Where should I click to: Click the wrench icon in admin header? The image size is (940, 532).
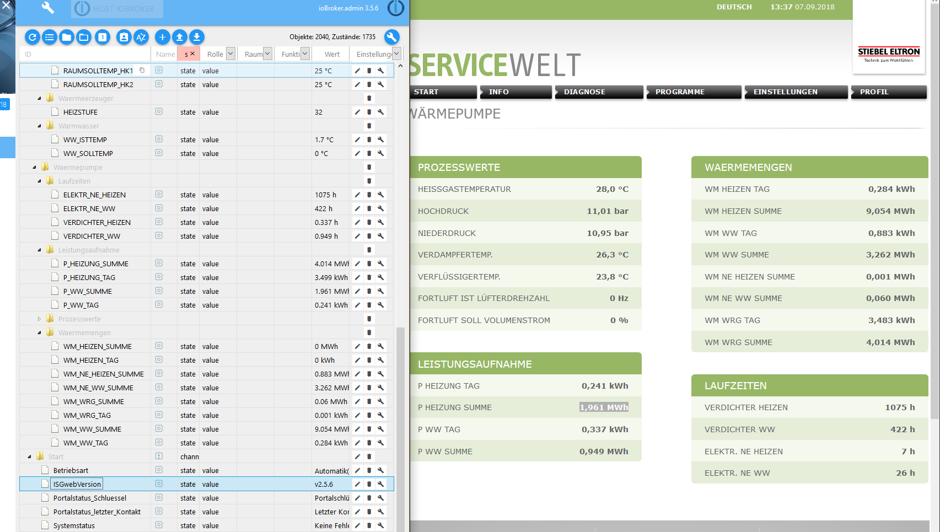tap(48, 8)
